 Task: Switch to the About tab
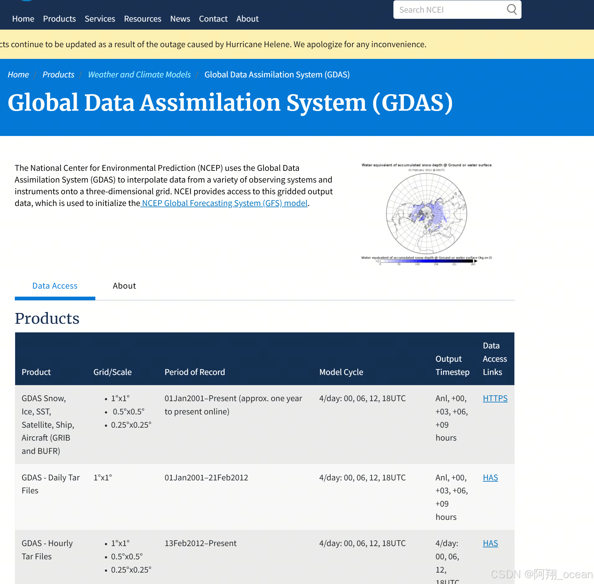pos(124,286)
